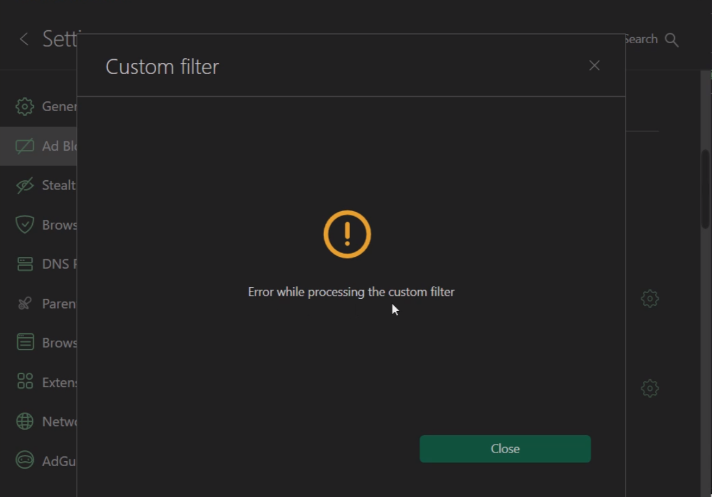
Task: Open Ad Blocker sidebar section
Action: 39,146
